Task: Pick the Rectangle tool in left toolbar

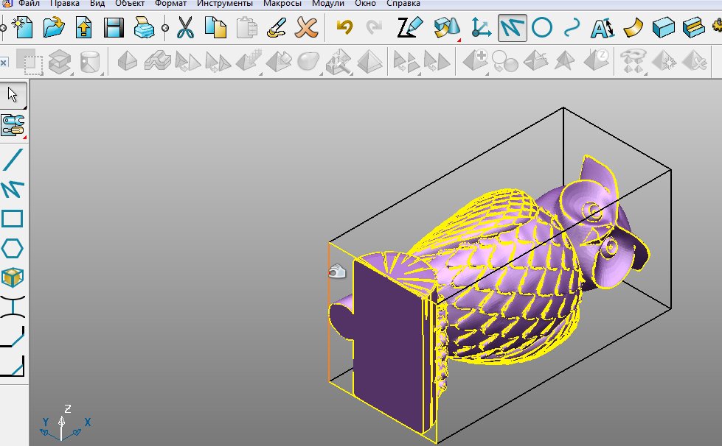Action: pyautogui.click(x=12, y=219)
